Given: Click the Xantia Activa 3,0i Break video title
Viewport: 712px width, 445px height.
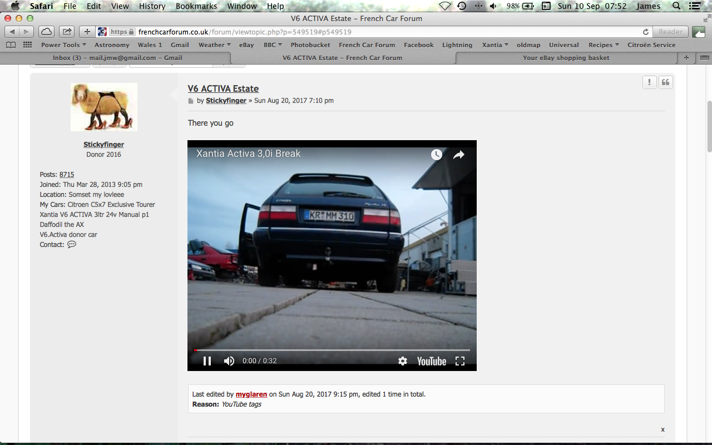Looking at the screenshot, I should click(x=249, y=154).
